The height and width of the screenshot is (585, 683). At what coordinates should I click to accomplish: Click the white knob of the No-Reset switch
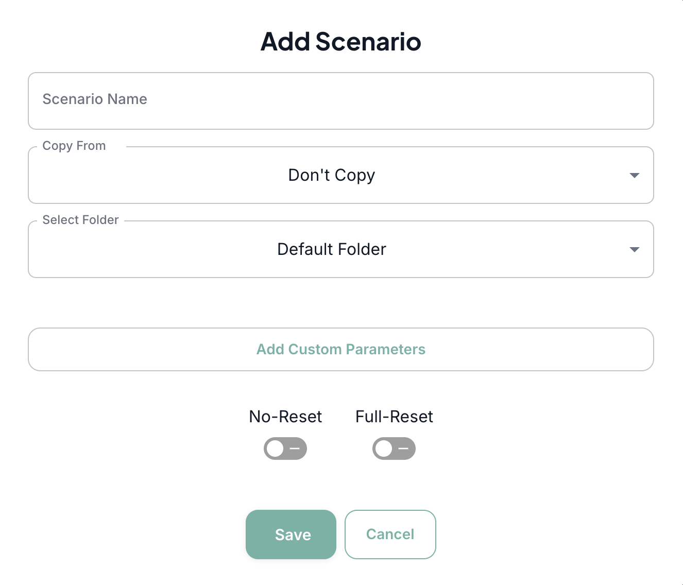coord(276,449)
